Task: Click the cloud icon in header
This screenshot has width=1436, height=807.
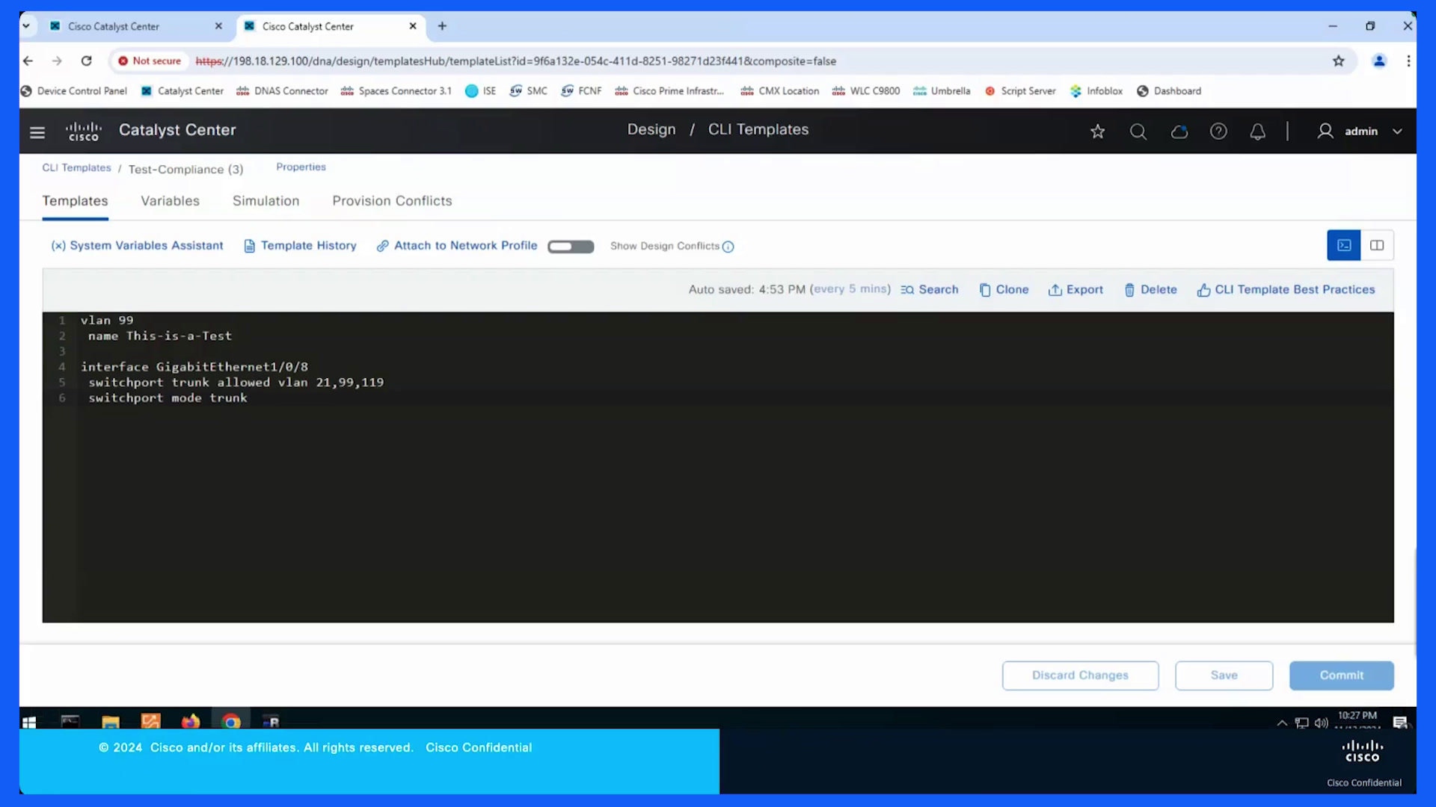Action: pyautogui.click(x=1179, y=132)
